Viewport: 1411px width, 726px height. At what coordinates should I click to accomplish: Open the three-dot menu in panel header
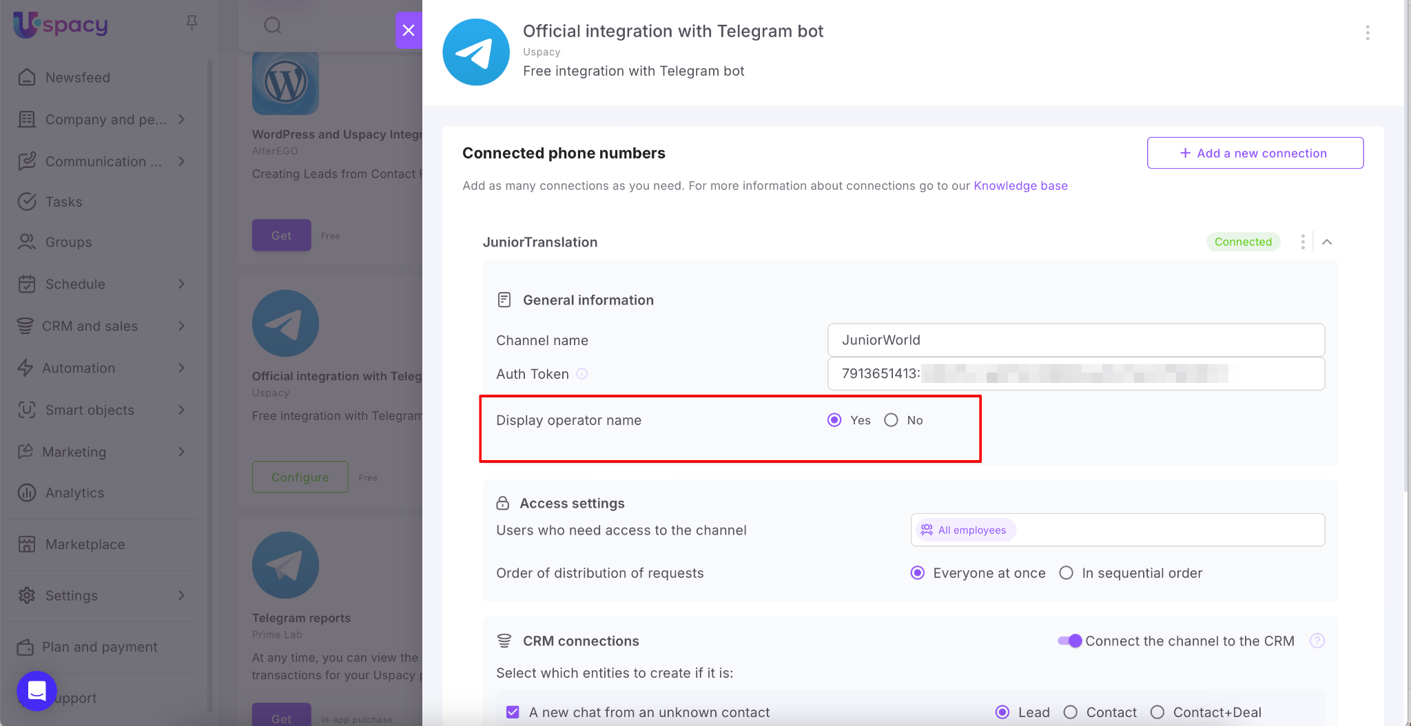(x=1367, y=33)
